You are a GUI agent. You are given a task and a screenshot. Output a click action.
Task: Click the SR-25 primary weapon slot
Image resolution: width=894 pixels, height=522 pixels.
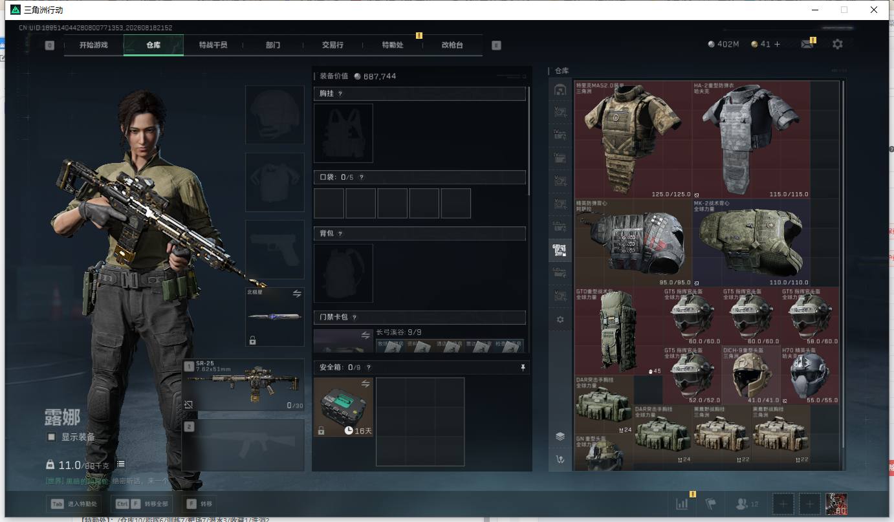[x=243, y=385]
